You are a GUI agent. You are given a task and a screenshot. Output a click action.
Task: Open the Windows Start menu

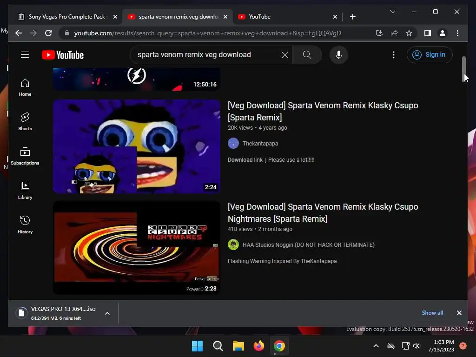coord(197,346)
